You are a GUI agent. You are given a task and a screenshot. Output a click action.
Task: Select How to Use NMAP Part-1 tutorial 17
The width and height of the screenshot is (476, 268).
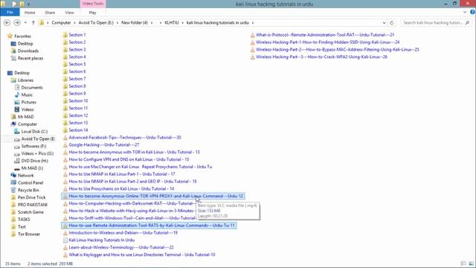click(122, 174)
